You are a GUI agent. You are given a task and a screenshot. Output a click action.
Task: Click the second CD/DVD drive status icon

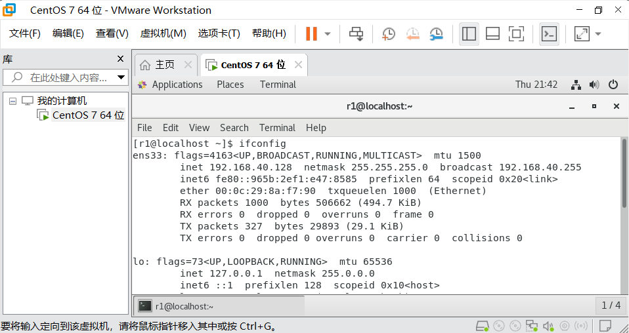click(515, 326)
